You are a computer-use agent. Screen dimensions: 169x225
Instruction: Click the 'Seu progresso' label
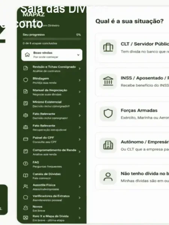tap(34, 34)
